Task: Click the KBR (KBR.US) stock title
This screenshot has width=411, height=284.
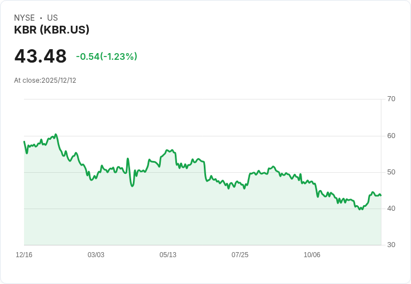Action: (x=51, y=30)
